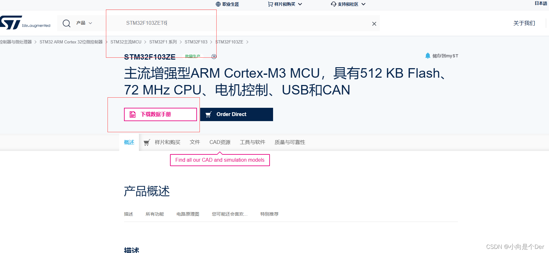Screen dimensions: 549x253
Task: Jump to 您可能还会喜欢 section link
Action: tap(230, 214)
